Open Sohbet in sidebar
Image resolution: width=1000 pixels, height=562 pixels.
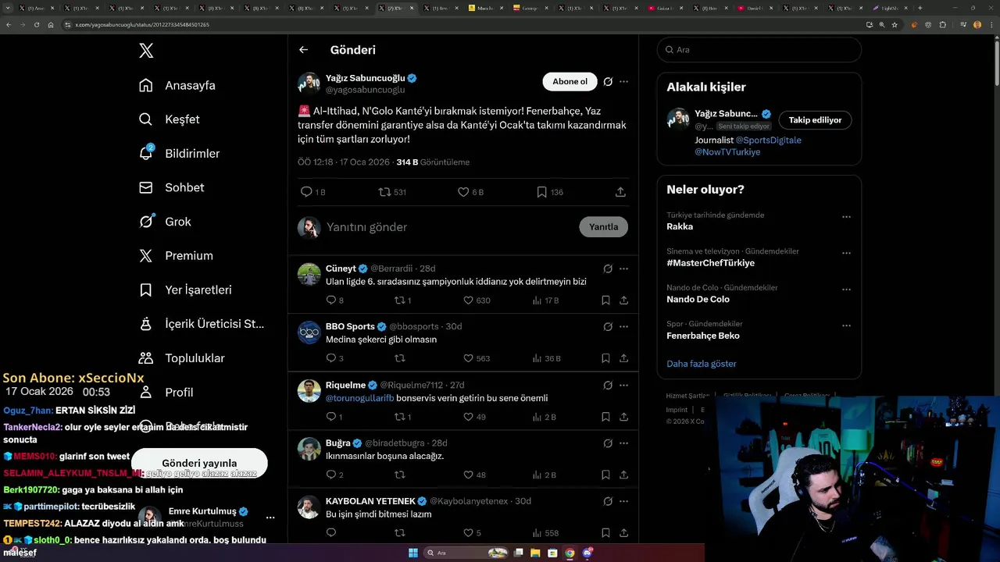pyautogui.click(x=172, y=187)
